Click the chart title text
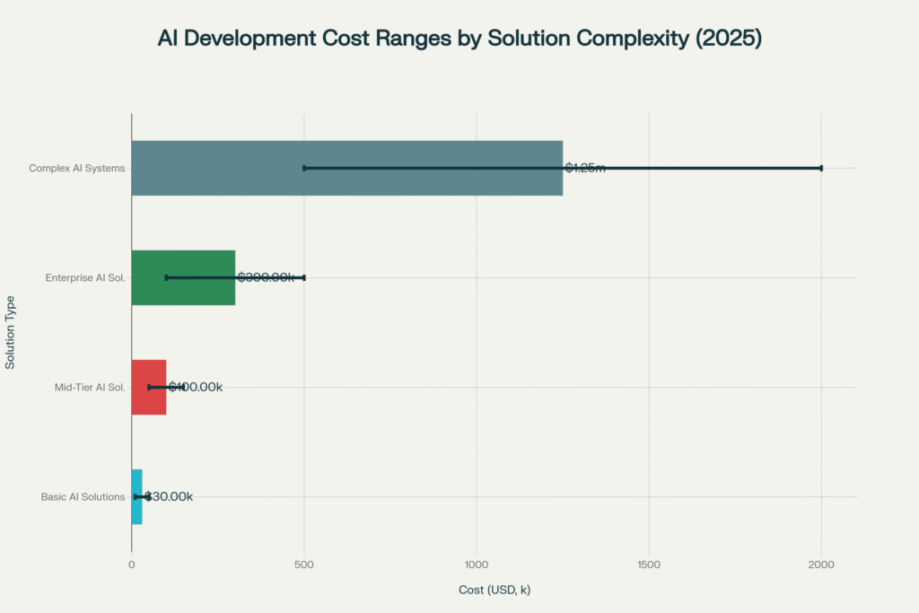The width and height of the screenshot is (919, 613). [x=459, y=39]
